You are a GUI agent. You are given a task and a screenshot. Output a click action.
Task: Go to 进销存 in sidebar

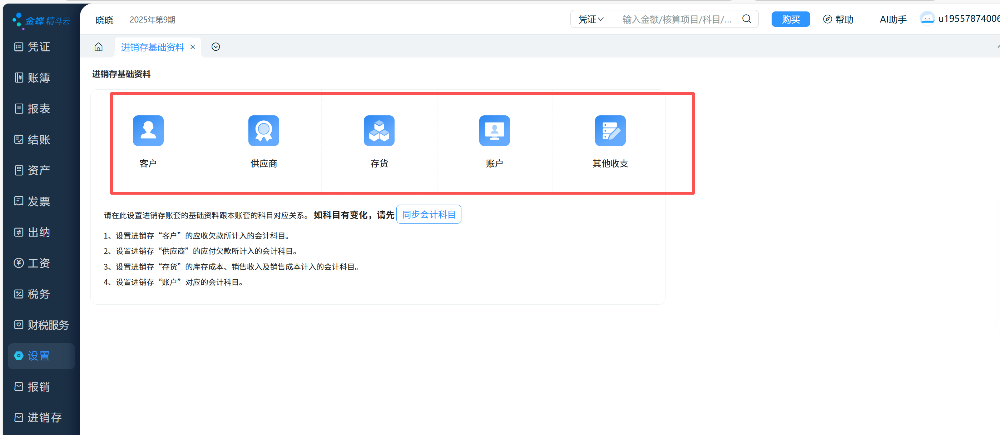pos(39,417)
